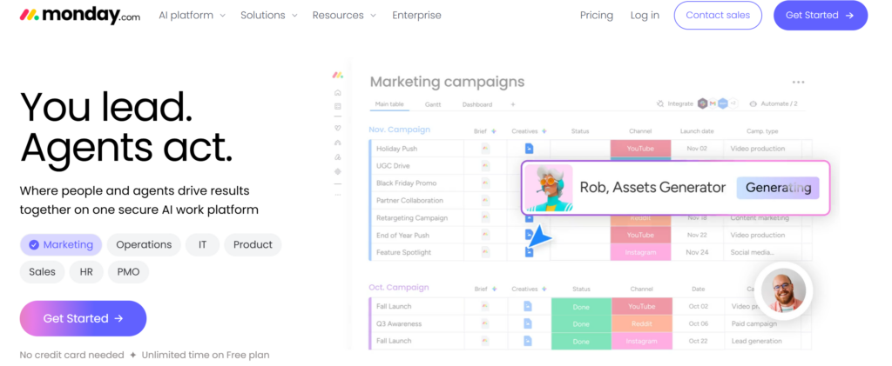Expand the Solutions dropdown
892x366 pixels.
tap(269, 16)
